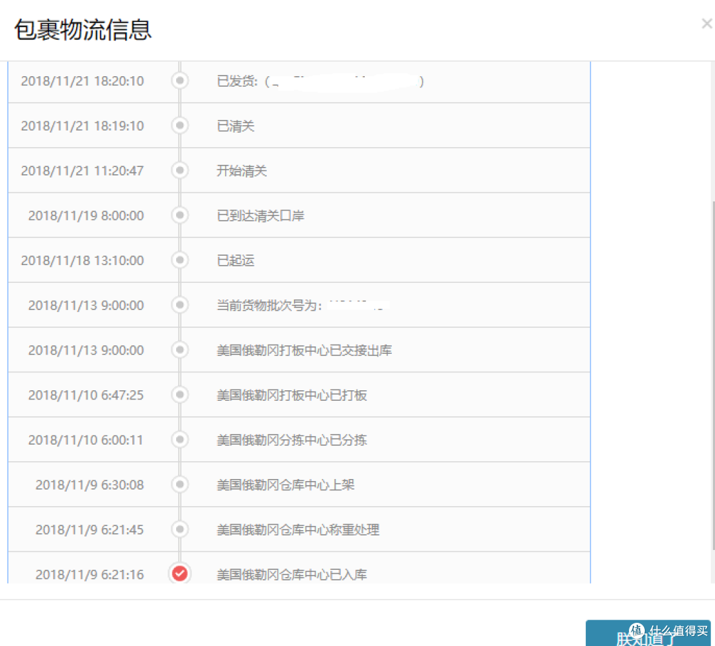
Task: Click the 包裹物流信息 dialog title
Action: point(83,30)
